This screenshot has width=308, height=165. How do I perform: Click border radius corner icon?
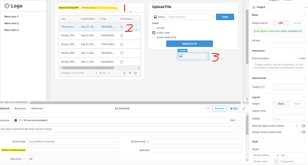(278, 155)
